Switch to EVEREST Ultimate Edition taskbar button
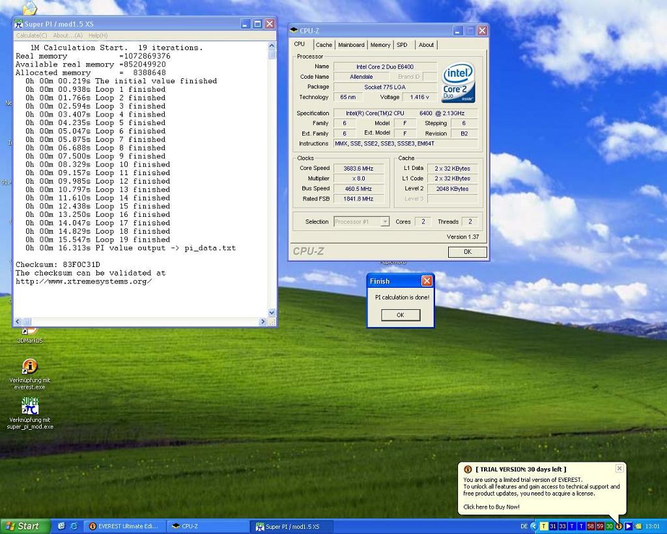The width and height of the screenshot is (667, 534). point(124,526)
